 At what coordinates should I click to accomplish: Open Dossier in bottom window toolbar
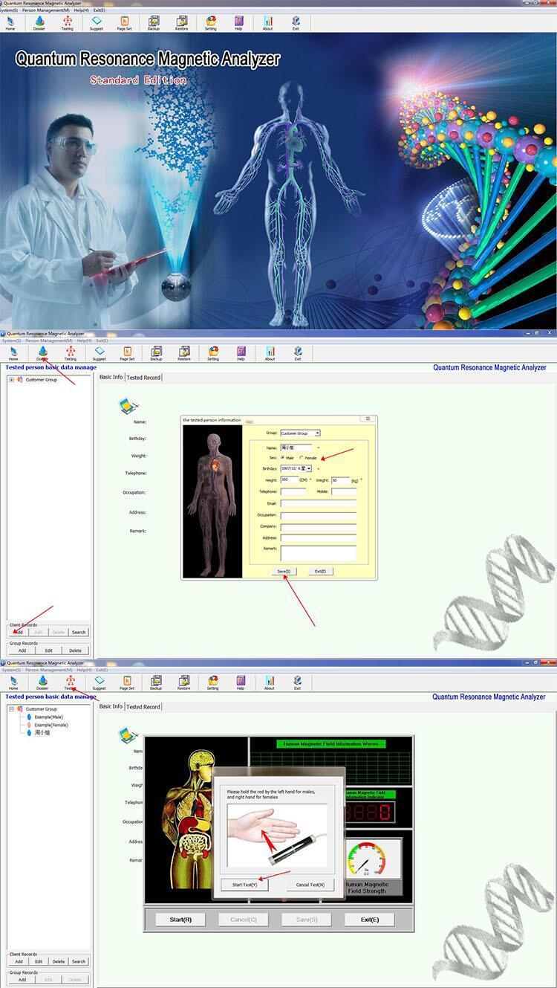[42, 682]
